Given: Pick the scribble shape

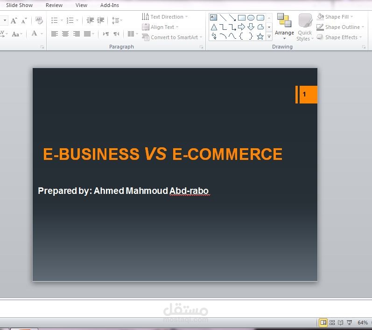Looking at the screenshot, I should [214, 36].
